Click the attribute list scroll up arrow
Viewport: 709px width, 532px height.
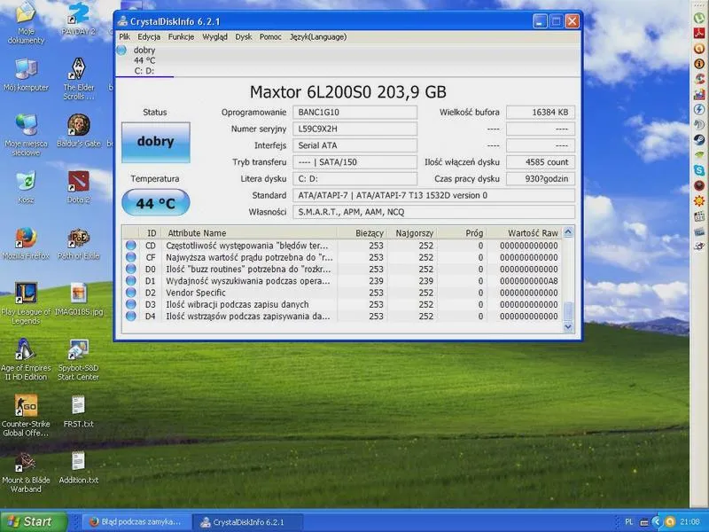(568, 232)
